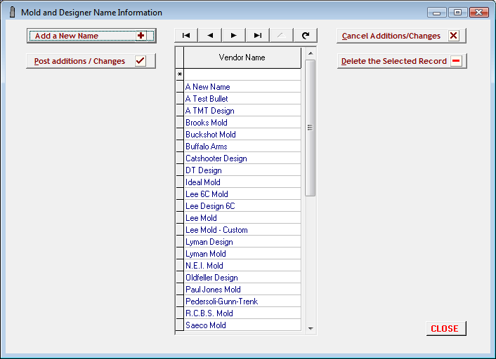Click the vendor list scrollbar thumb
The height and width of the screenshot is (359, 496).
tap(310, 127)
